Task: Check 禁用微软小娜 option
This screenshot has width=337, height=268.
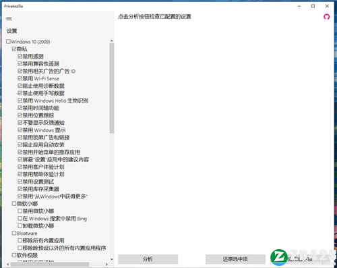Action: coord(20,211)
